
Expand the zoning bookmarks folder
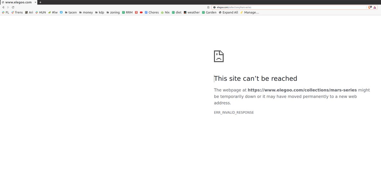113,12
